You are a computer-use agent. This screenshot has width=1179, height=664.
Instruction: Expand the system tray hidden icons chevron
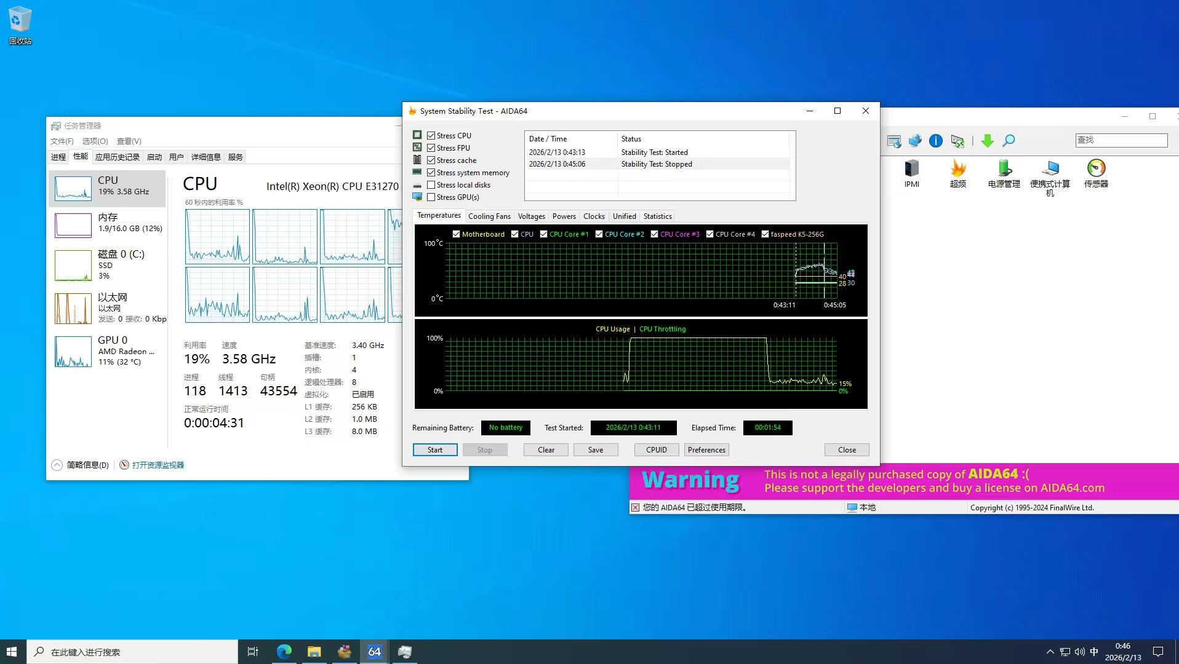(1050, 652)
